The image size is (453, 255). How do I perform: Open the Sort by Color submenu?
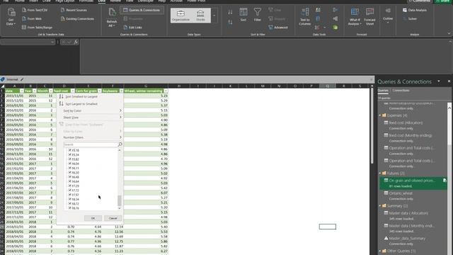90,110
